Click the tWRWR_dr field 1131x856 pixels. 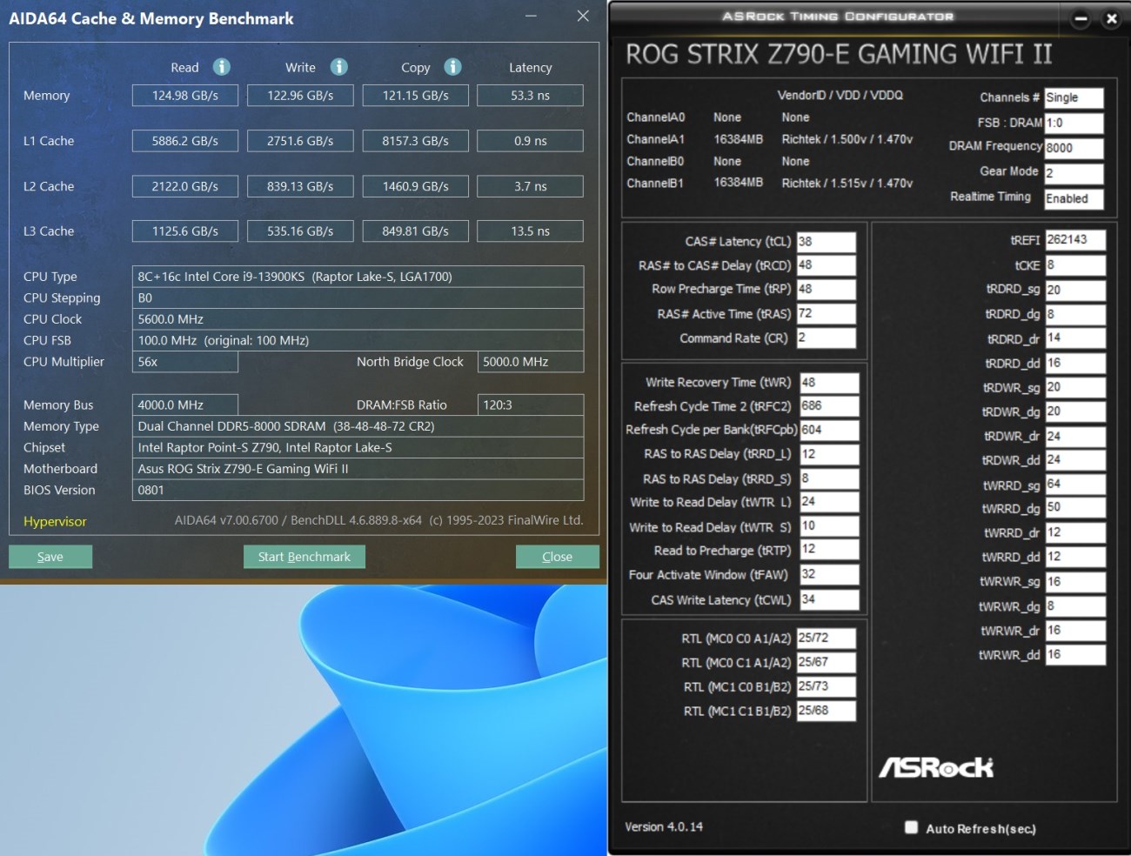(x=1075, y=630)
